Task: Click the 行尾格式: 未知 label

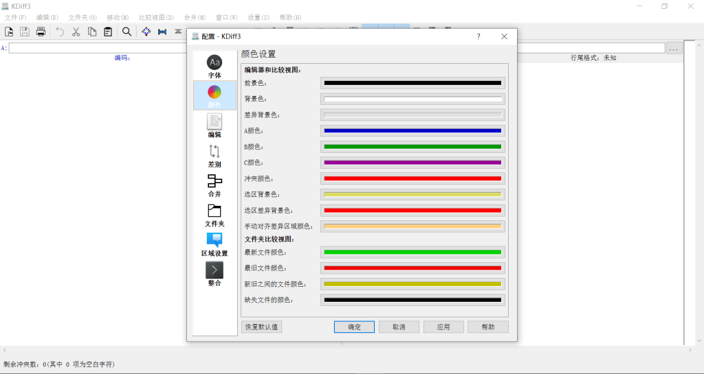Action: coord(593,58)
